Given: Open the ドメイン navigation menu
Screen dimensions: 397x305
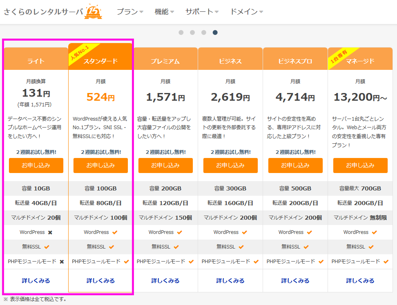Looking at the screenshot, I should (246, 12).
